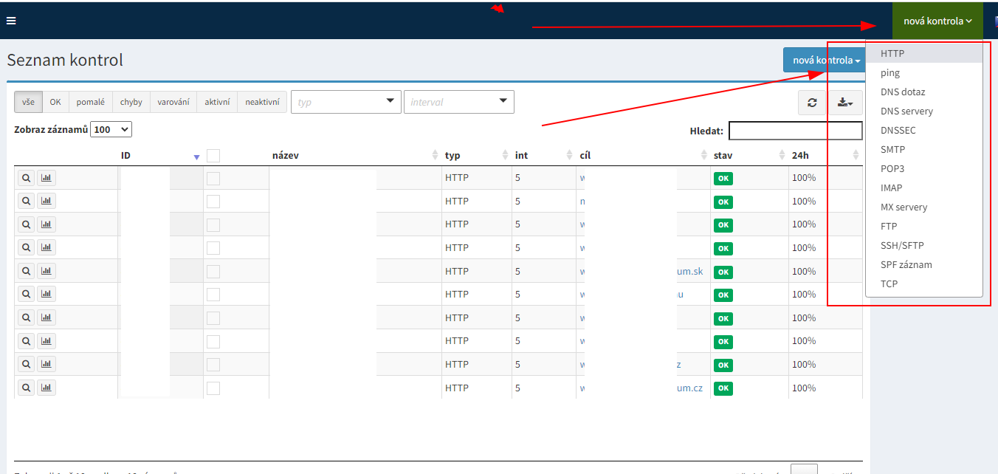Open chart icon in the first table row

click(x=47, y=178)
